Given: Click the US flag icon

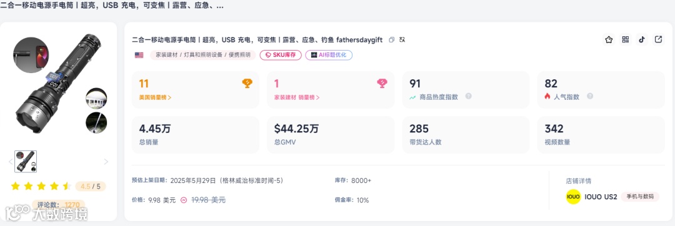Looking at the screenshot, I should 139,55.
